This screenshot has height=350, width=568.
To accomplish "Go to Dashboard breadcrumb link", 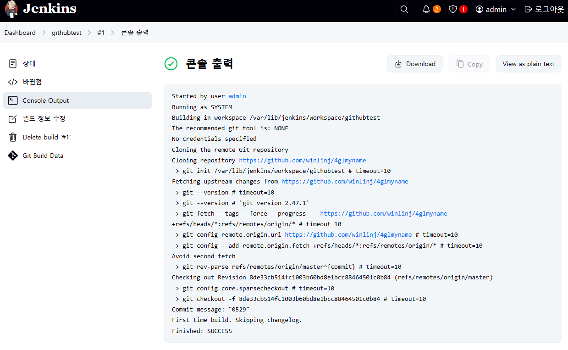I will [x=20, y=33].
